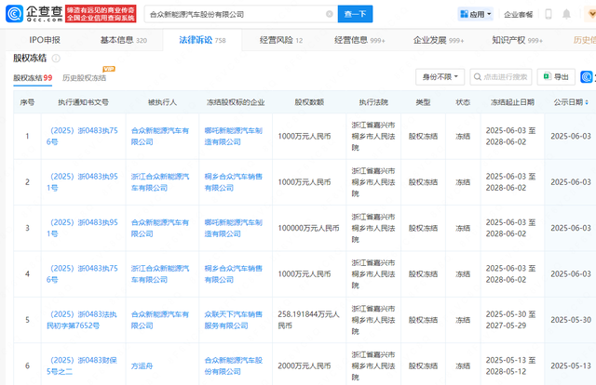Viewport: 596px width, 385px height.
Task: Open 桐乡合众汽车销售有限公司 in row 4
Action: pyautogui.click(x=234, y=273)
